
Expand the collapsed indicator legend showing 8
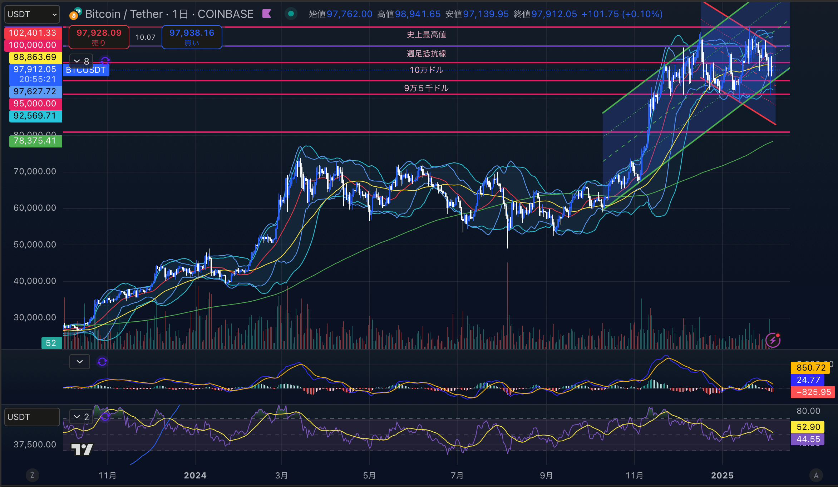click(x=81, y=61)
